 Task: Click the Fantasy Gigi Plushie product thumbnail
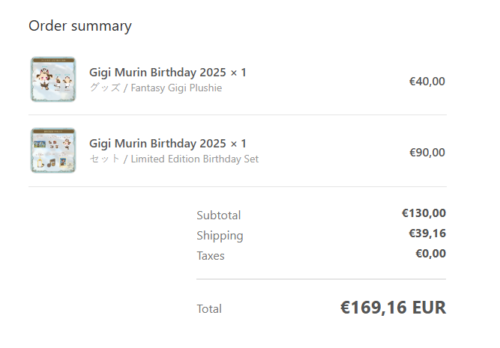[x=53, y=79]
